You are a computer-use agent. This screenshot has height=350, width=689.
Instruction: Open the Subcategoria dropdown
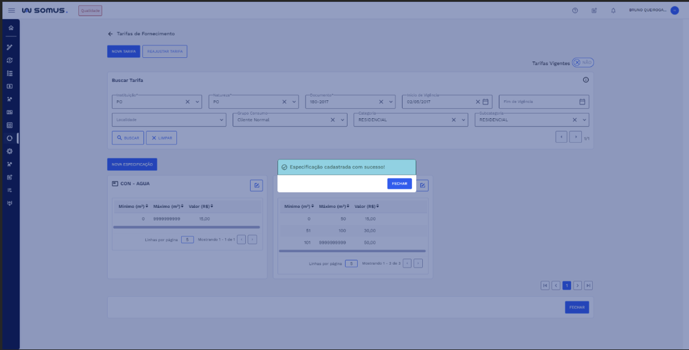584,119
